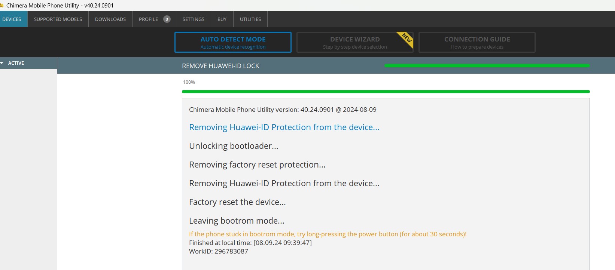Click the 100% main progress bar
The height and width of the screenshot is (270, 615).
coord(386,92)
